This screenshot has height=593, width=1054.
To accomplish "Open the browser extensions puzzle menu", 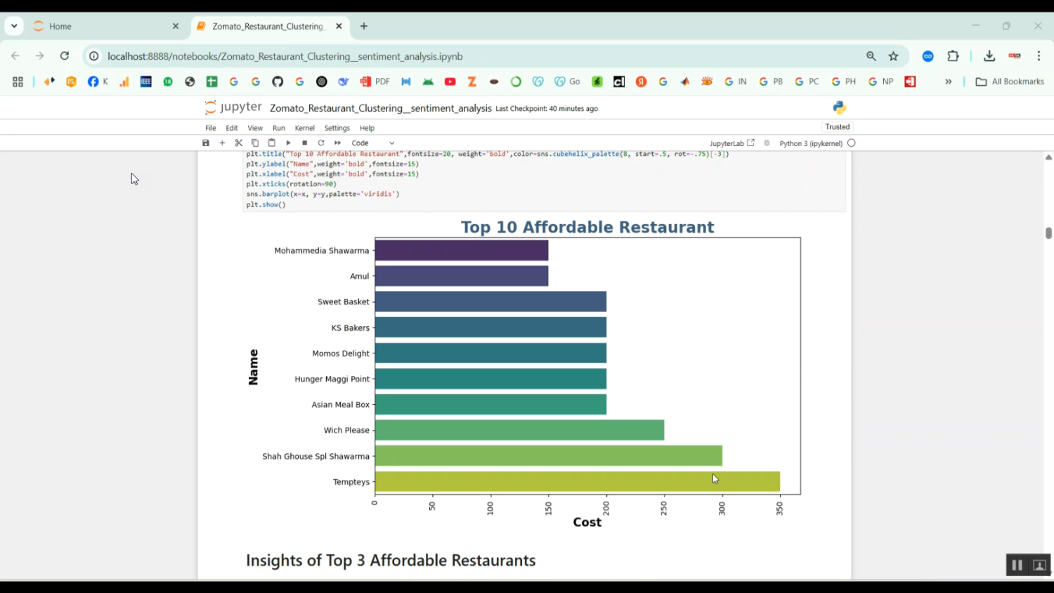I will [954, 56].
